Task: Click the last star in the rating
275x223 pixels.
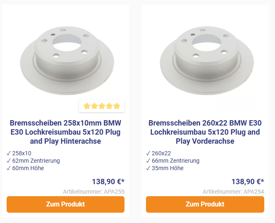Action: pos(117,106)
